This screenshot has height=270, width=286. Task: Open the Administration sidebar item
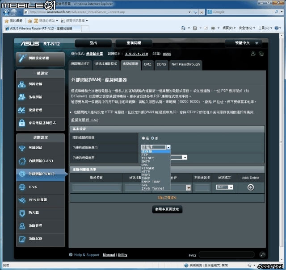[x=40, y=226]
